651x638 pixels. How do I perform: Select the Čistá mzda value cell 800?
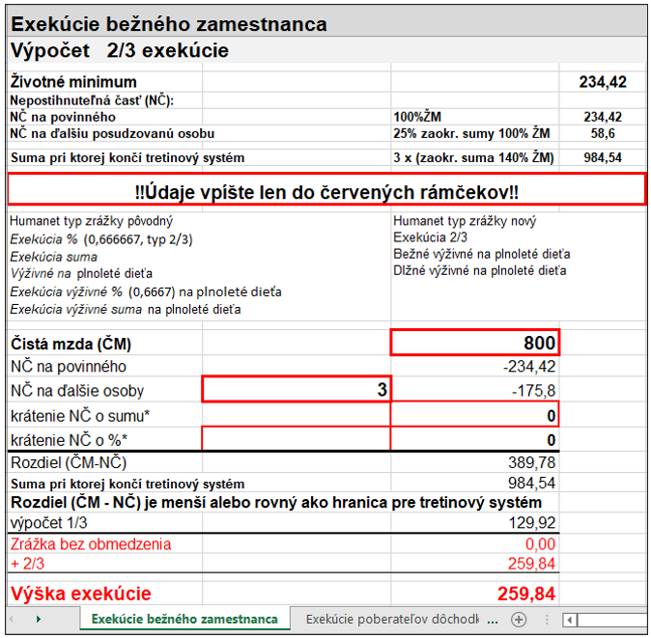click(475, 343)
